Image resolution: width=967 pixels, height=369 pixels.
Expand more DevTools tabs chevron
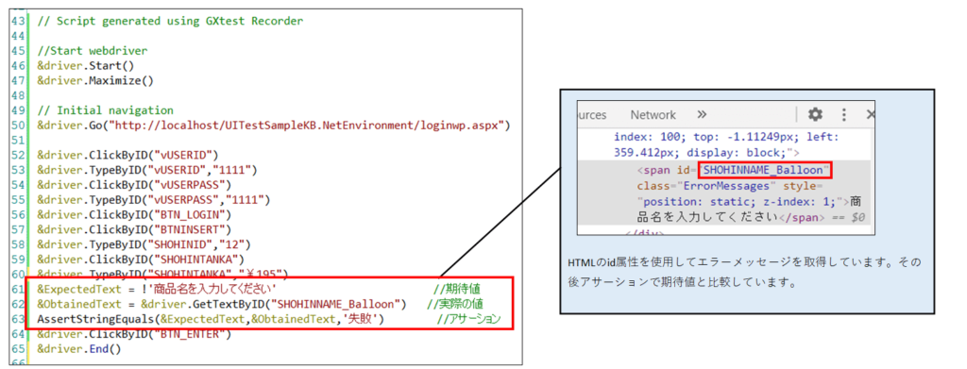(x=702, y=114)
